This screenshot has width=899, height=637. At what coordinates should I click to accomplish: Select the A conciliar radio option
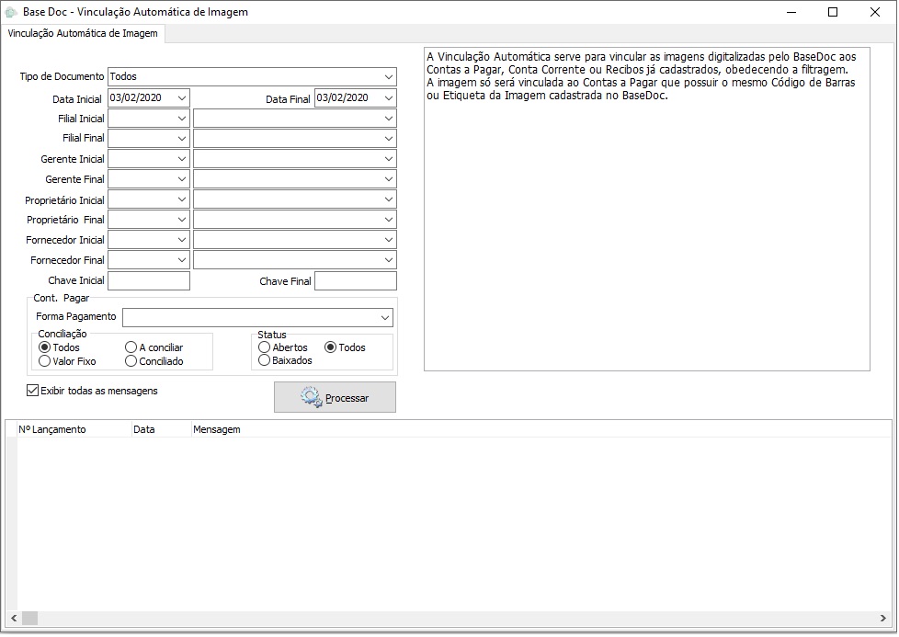(x=131, y=347)
